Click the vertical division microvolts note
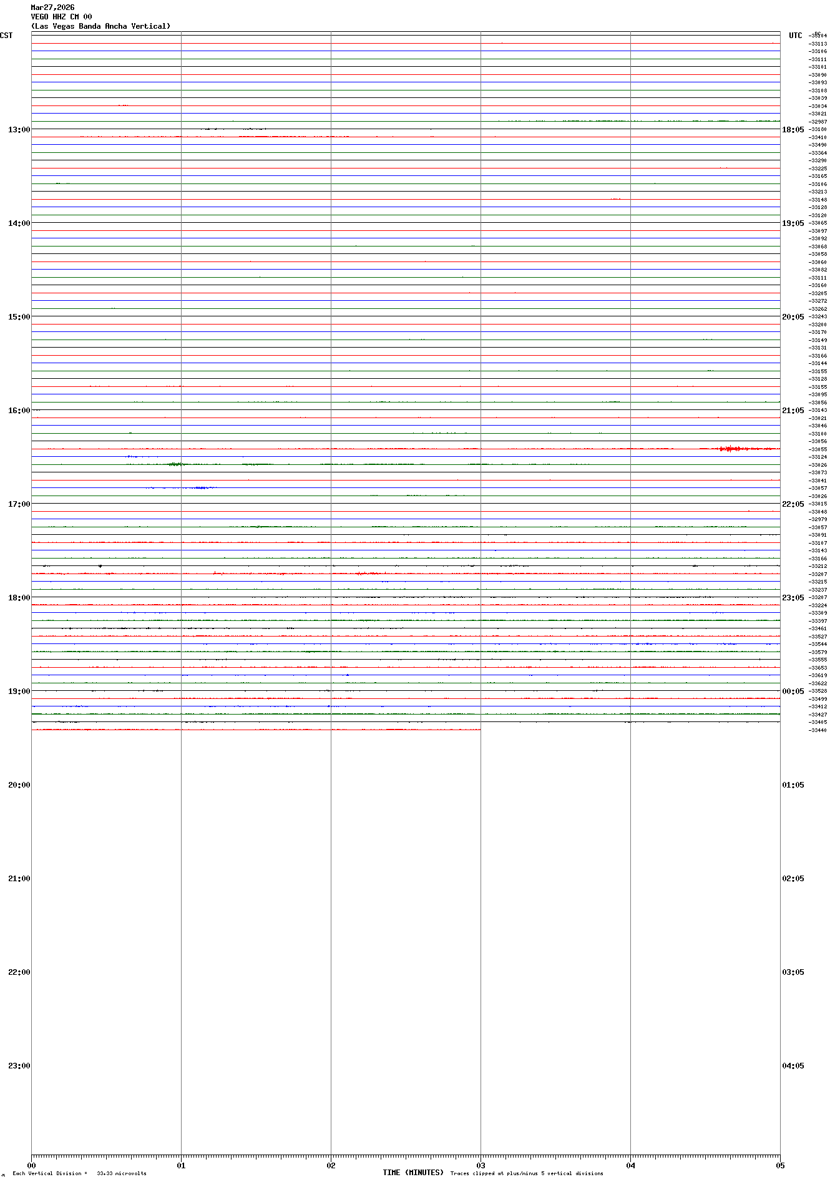This screenshot has height=1182, width=830. point(79,1173)
